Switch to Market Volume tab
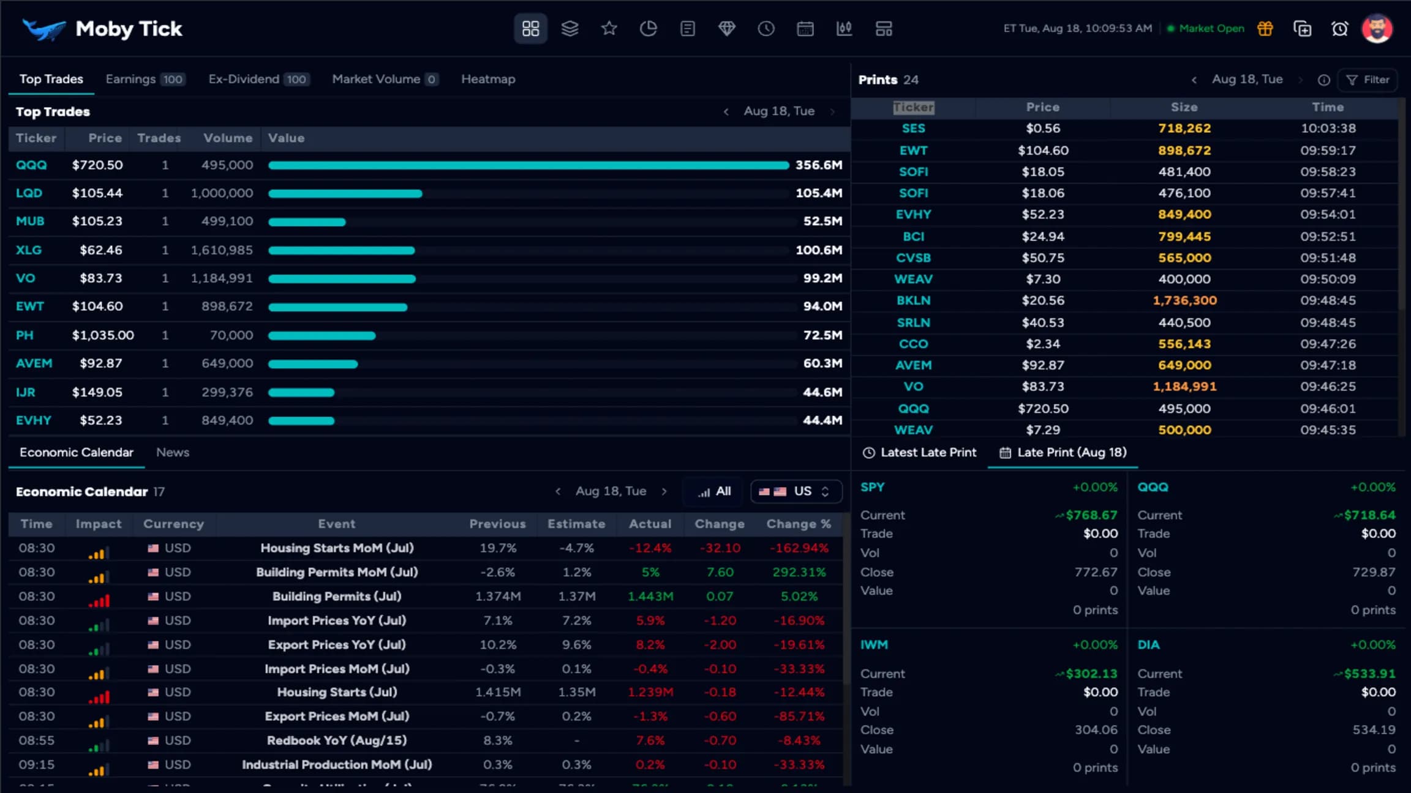 (x=385, y=79)
